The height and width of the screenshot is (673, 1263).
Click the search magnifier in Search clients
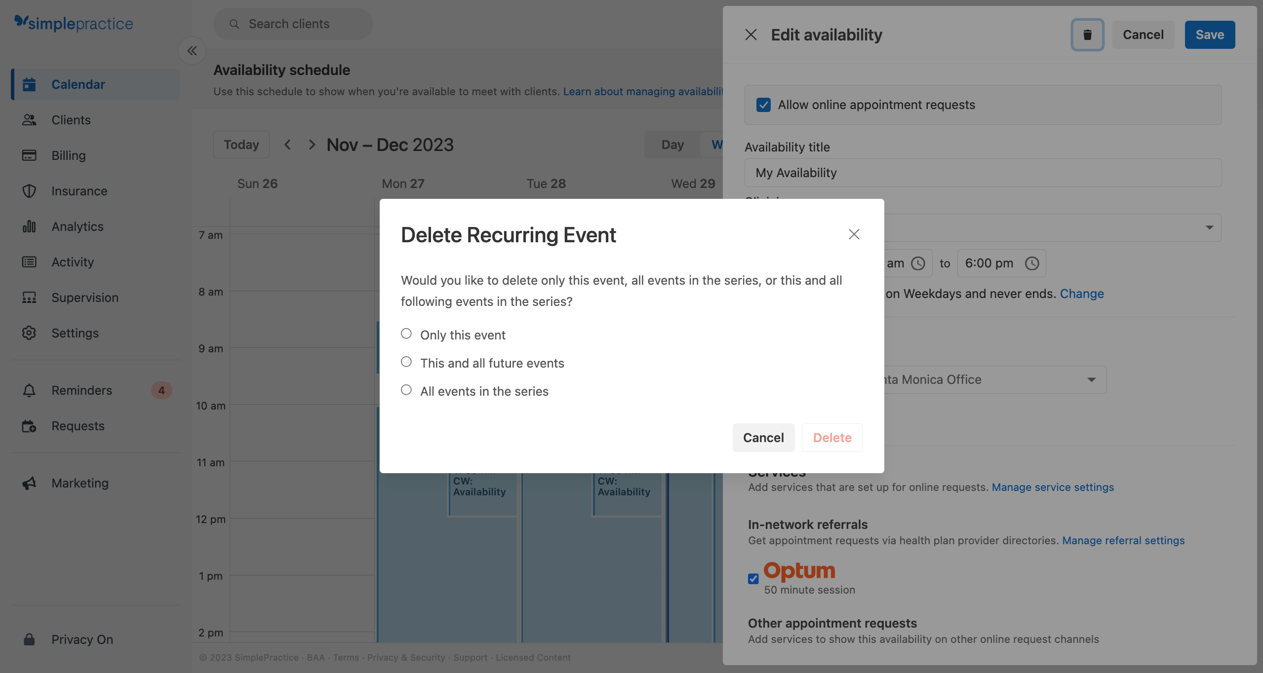pos(235,24)
